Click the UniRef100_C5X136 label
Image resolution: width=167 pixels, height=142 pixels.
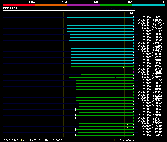point(150,52)
